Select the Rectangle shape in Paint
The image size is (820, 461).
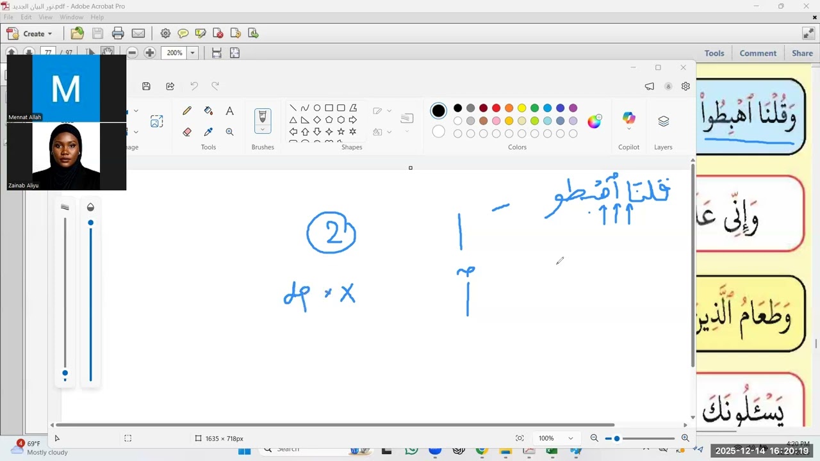pyautogui.click(x=329, y=108)
